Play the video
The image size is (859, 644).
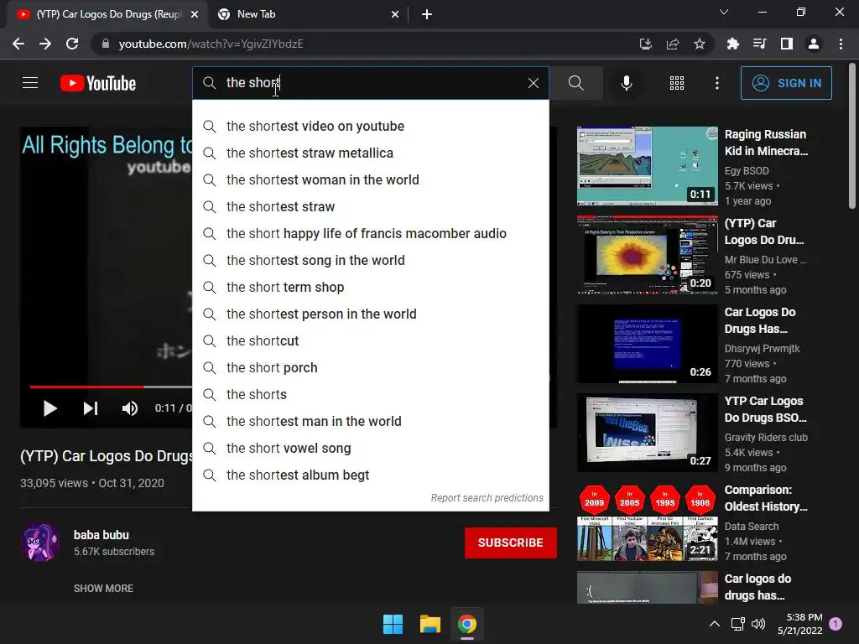click(49, 408)
